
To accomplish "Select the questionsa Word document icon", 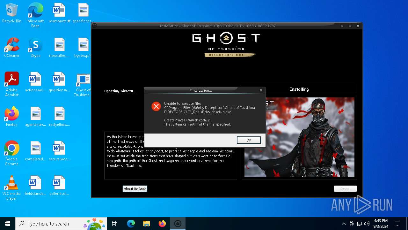I will point(59,82).
